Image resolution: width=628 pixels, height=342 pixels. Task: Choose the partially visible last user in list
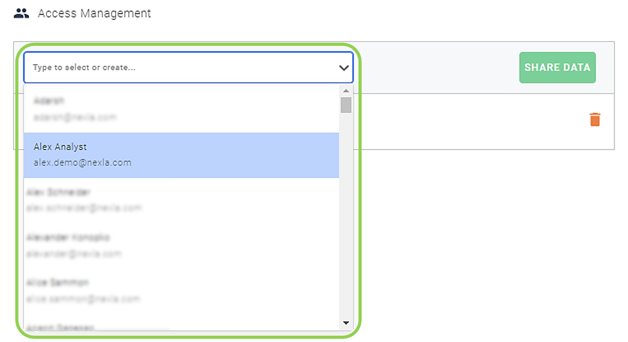coord(182,326)
